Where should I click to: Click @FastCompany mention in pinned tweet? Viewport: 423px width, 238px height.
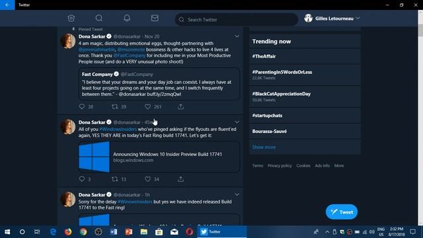coord(130,56)
